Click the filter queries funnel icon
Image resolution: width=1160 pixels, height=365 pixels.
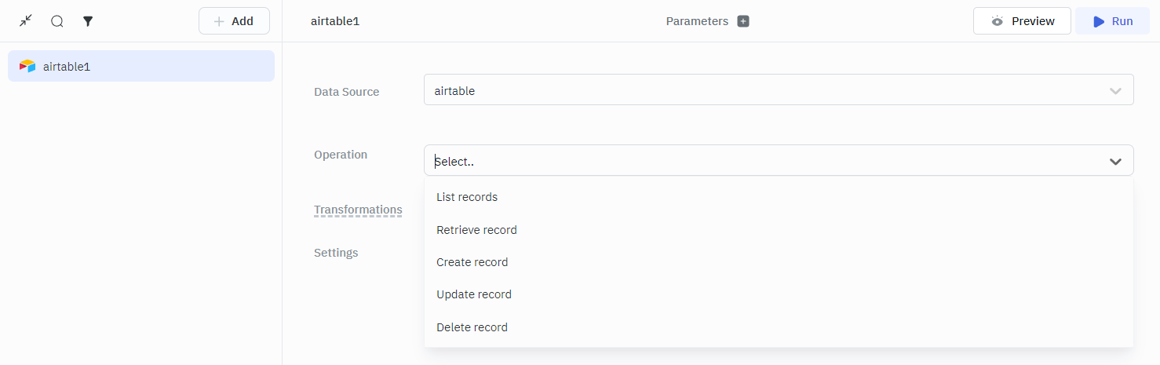(89, 21)
